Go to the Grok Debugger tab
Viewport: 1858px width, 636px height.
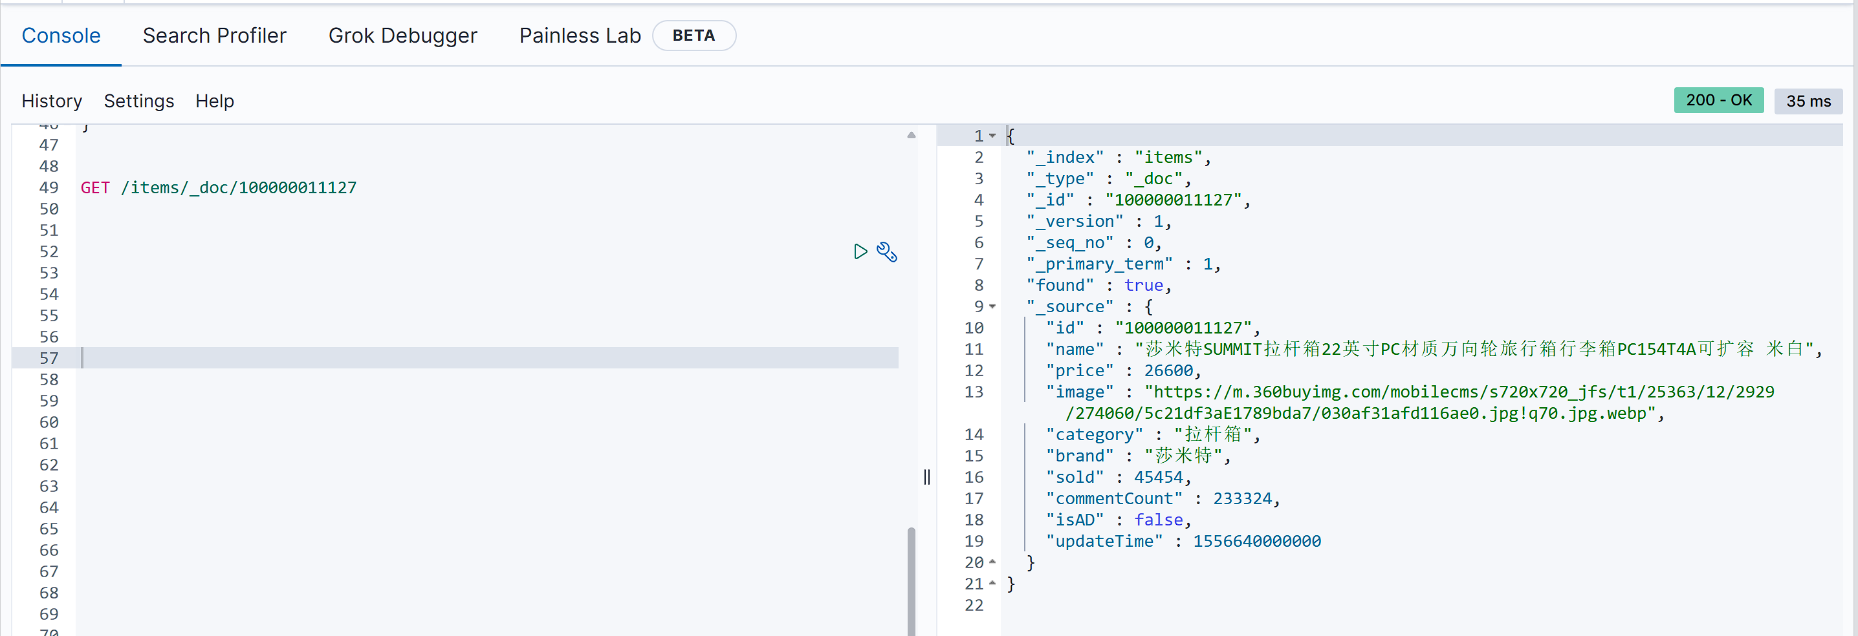coord(402,36)
